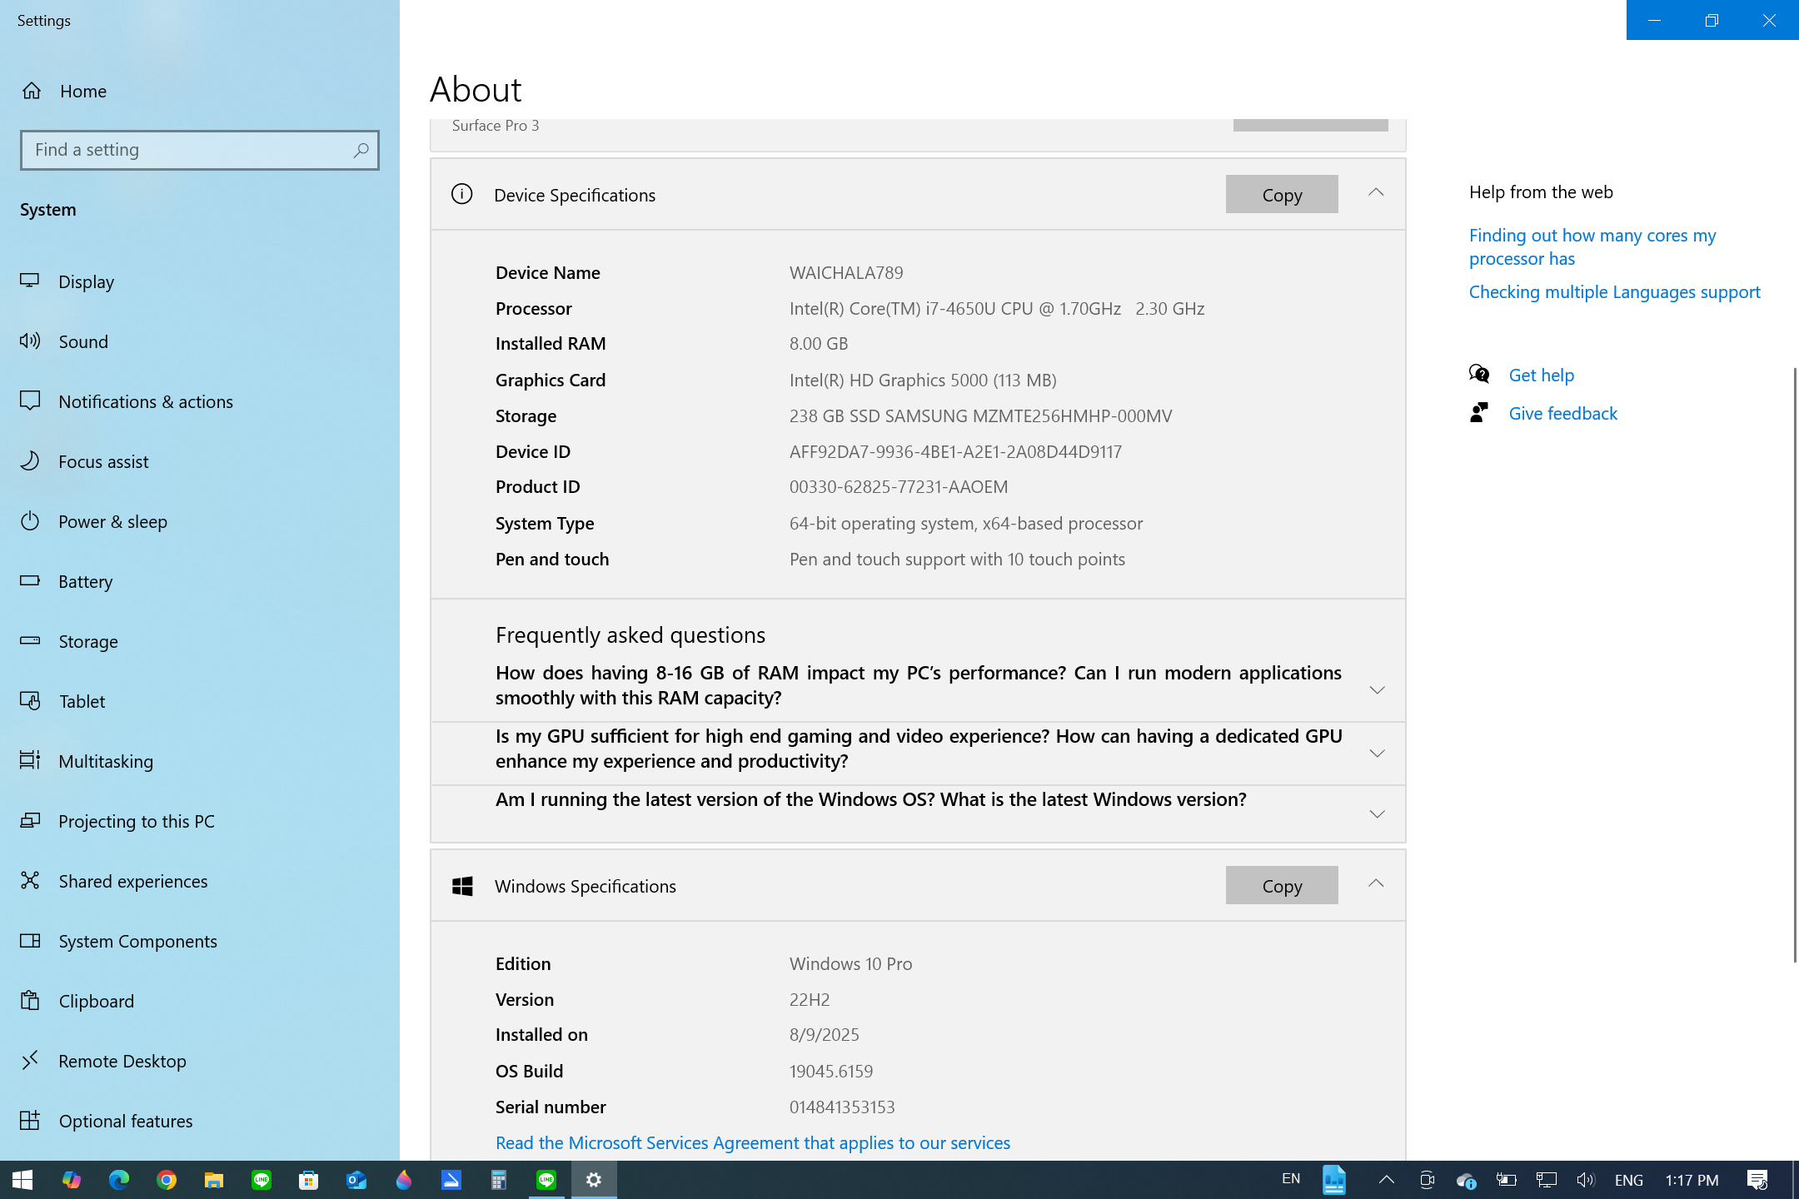Viewport: 1799px width, 1199px height.
Task: Click the Storage drive icon in sidebar
Action: (30, 640)
